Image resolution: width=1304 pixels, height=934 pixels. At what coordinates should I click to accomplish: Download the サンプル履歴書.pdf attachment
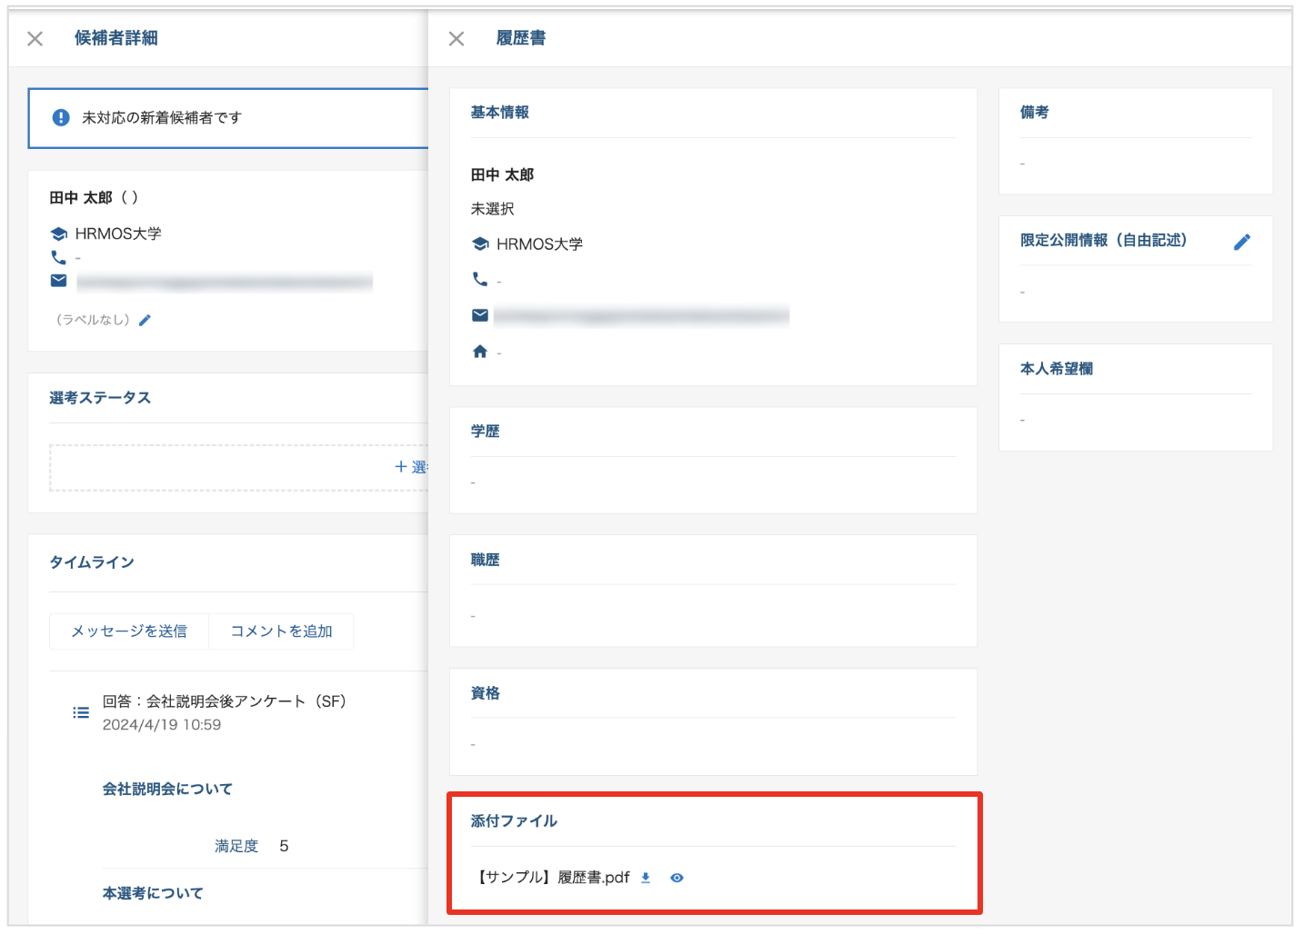[x=646, y=878]
